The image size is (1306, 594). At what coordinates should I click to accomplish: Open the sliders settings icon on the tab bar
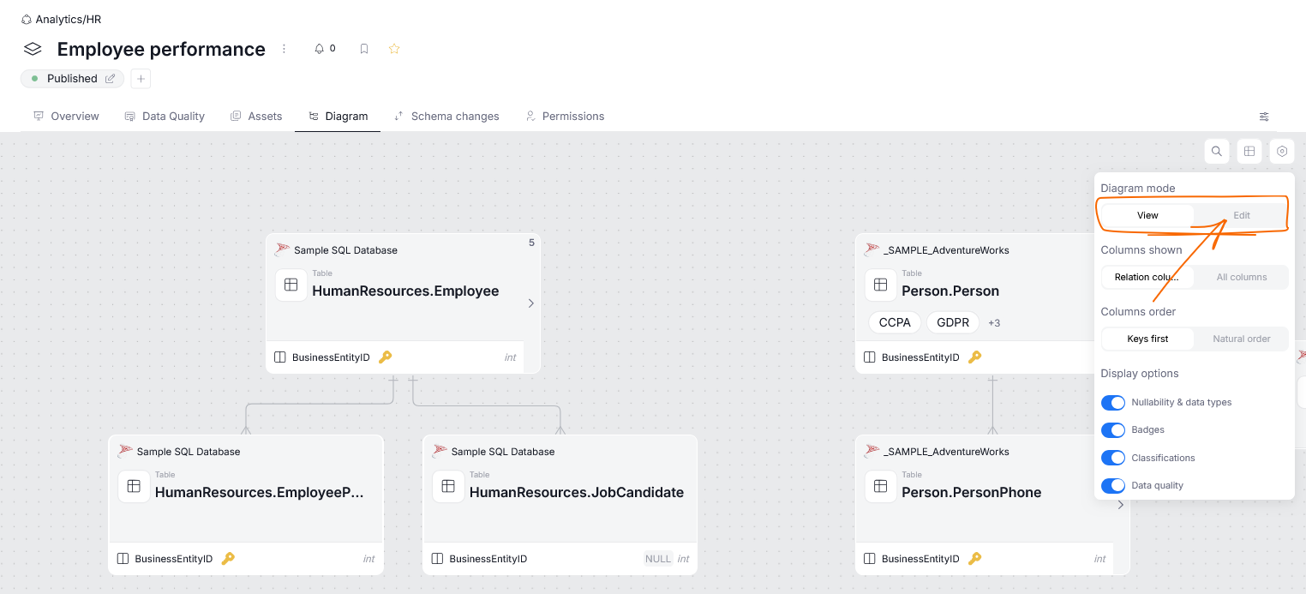point(1264,117)
